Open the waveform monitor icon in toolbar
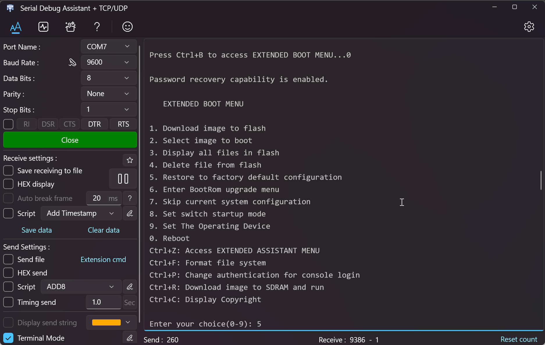This screenshot has height=345, width=545. 43,27
